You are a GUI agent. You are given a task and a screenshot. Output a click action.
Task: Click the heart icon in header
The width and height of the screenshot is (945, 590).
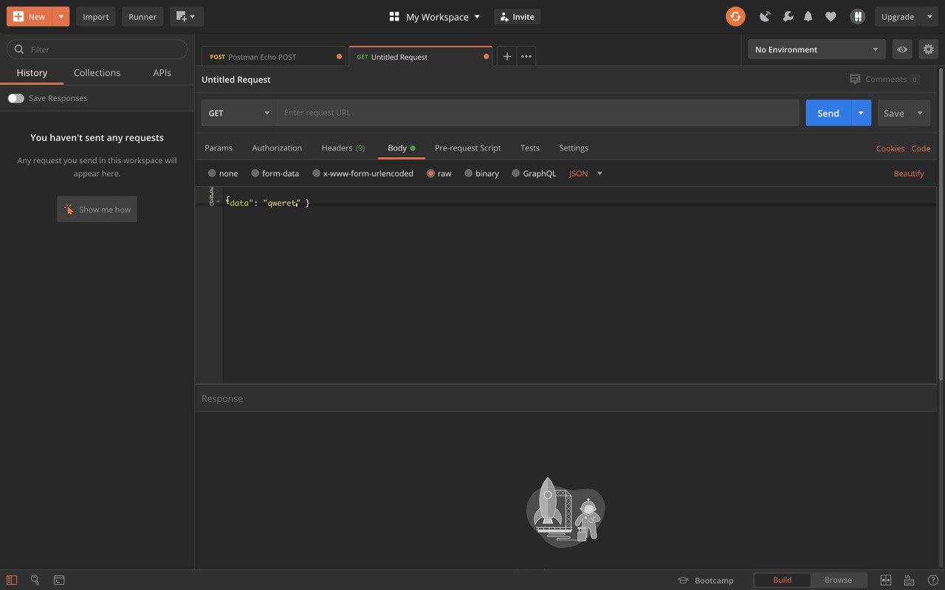(831, 16)
